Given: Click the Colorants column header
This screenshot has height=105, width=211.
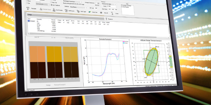Looking at the screenshot, I should [x=39, y=19].
